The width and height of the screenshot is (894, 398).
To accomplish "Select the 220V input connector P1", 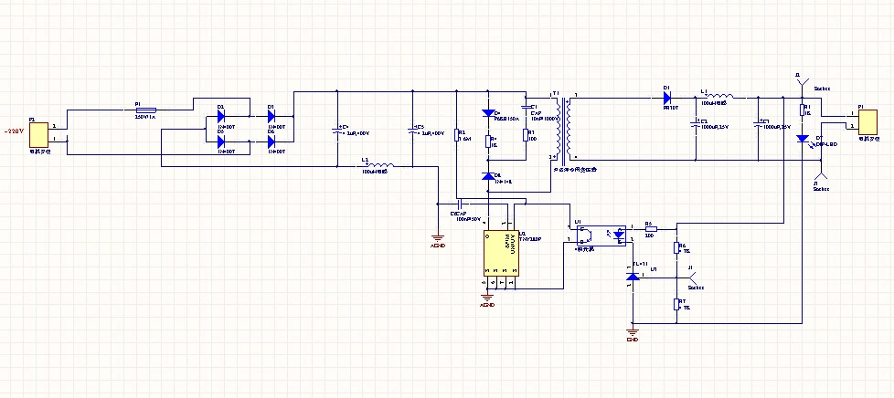I will pyautogui.click(x=38, y=135).
